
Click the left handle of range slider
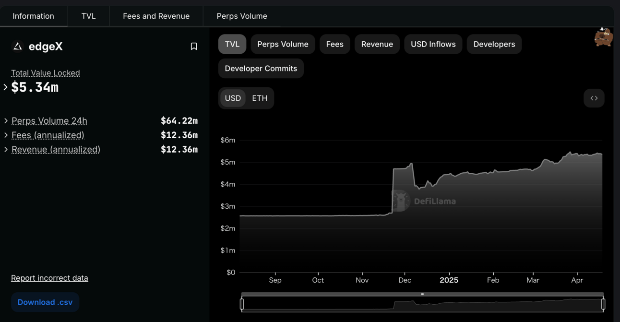click(242, 304)
